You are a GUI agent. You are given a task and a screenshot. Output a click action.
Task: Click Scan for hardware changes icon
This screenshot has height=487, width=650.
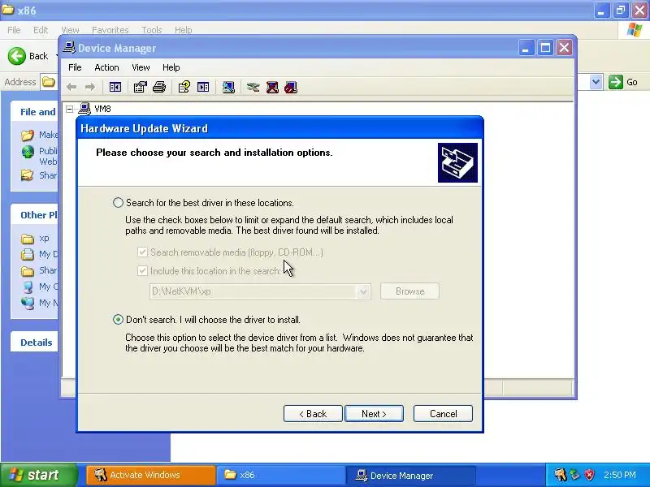[x=228, y=87]
